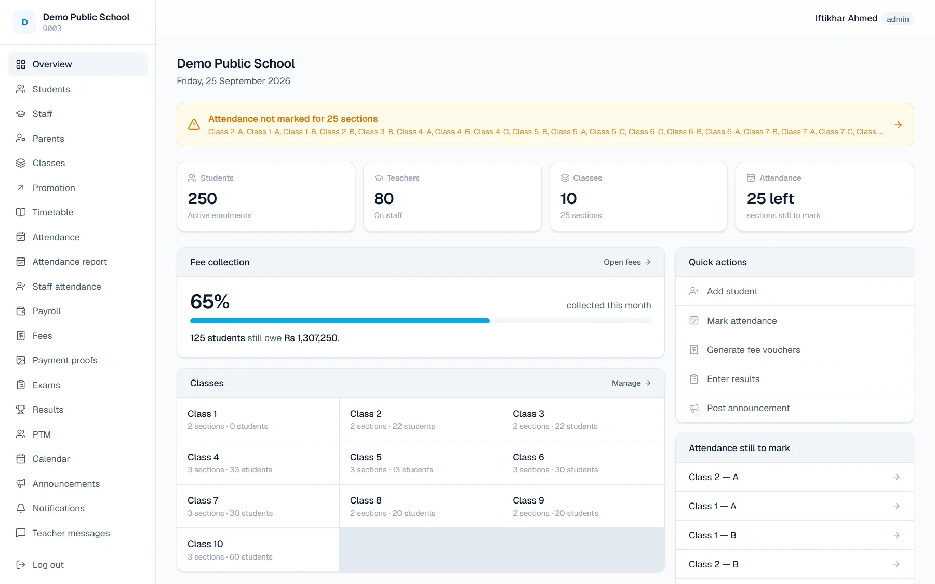
Task: Choose Mark attendance quick action
Action: [794, 321]
